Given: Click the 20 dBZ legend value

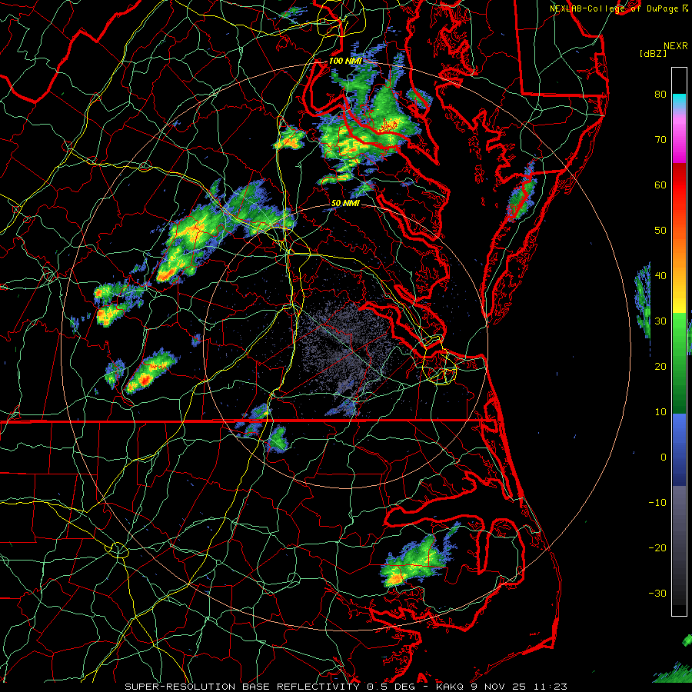Looking at the screenshot, I should [660, 367].
